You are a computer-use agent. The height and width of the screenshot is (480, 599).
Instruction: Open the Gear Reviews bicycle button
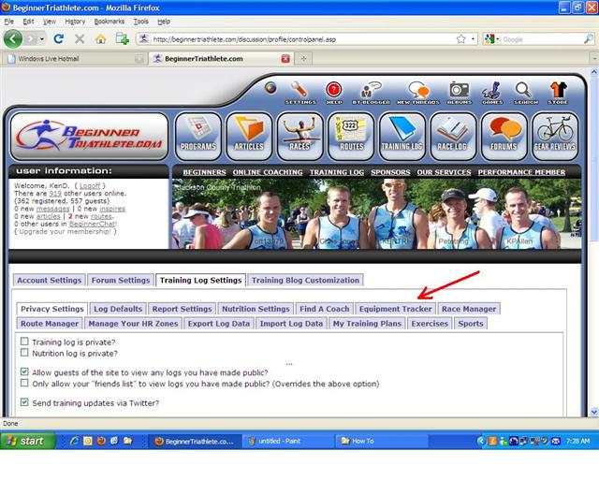tap(555, 137)
